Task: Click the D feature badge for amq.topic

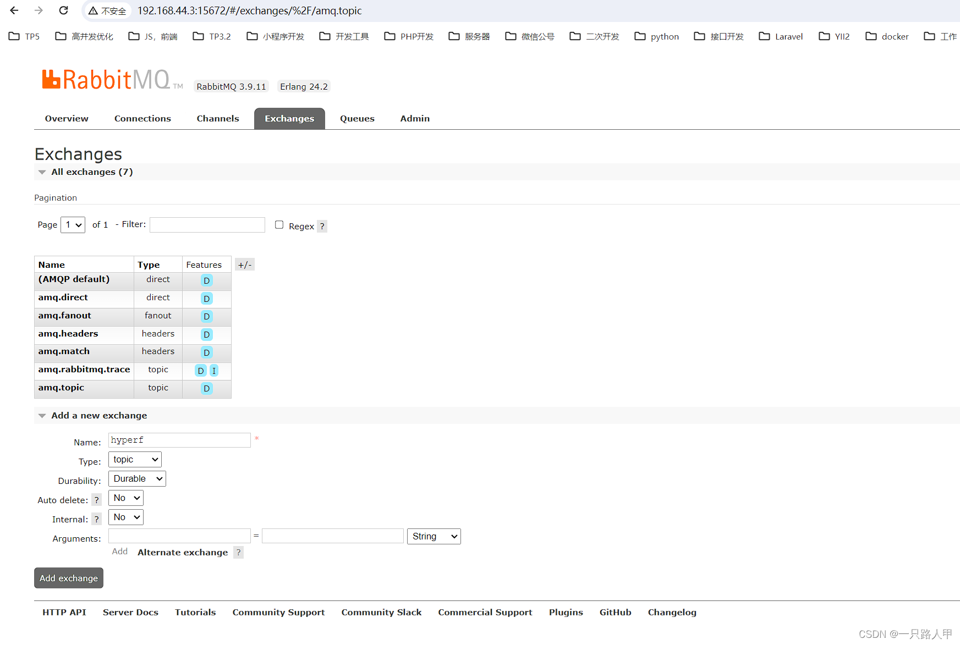Action: pyautogui.click(x=207, y=388)
